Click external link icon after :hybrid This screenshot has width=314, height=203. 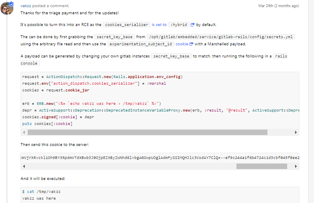[192, 25]
